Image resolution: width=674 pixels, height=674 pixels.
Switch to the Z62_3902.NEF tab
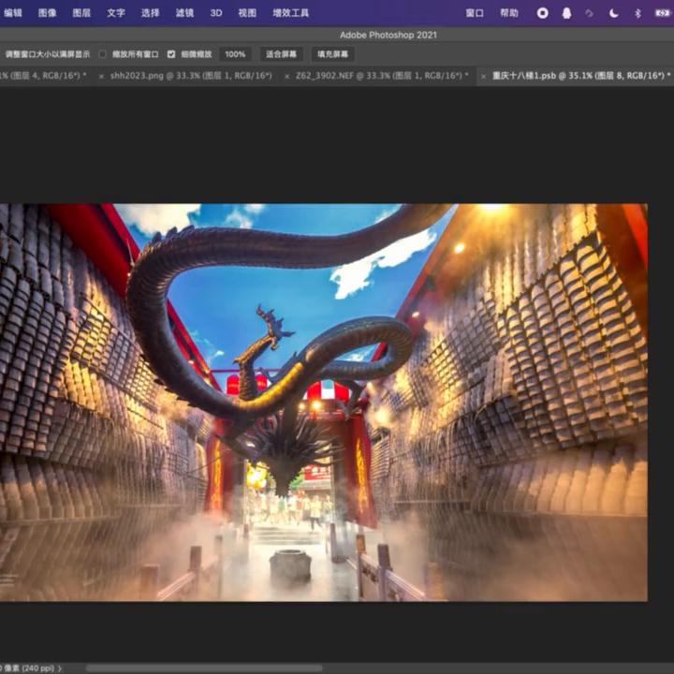(x=381, y=76)
